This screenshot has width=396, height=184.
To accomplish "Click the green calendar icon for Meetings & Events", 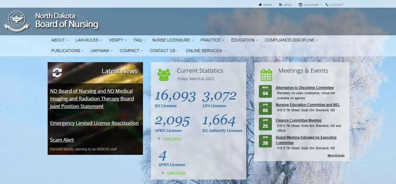I will tap(266, 75).
